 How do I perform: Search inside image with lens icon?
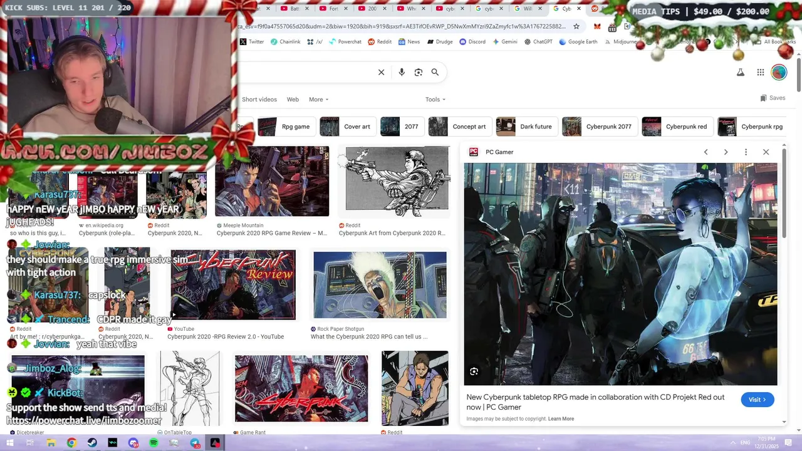tap(474, 371)
